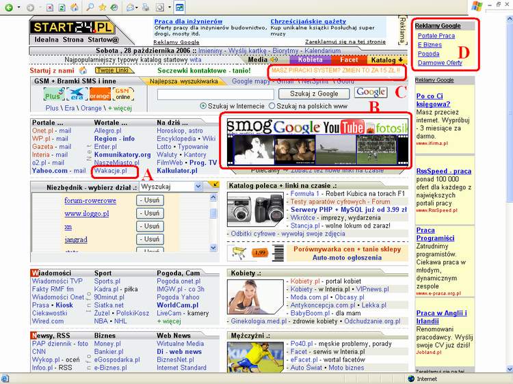Select the Szukaj na polskich www radio option
The height and width of the screenshot is (384, 513).
[x=272, y=106]
